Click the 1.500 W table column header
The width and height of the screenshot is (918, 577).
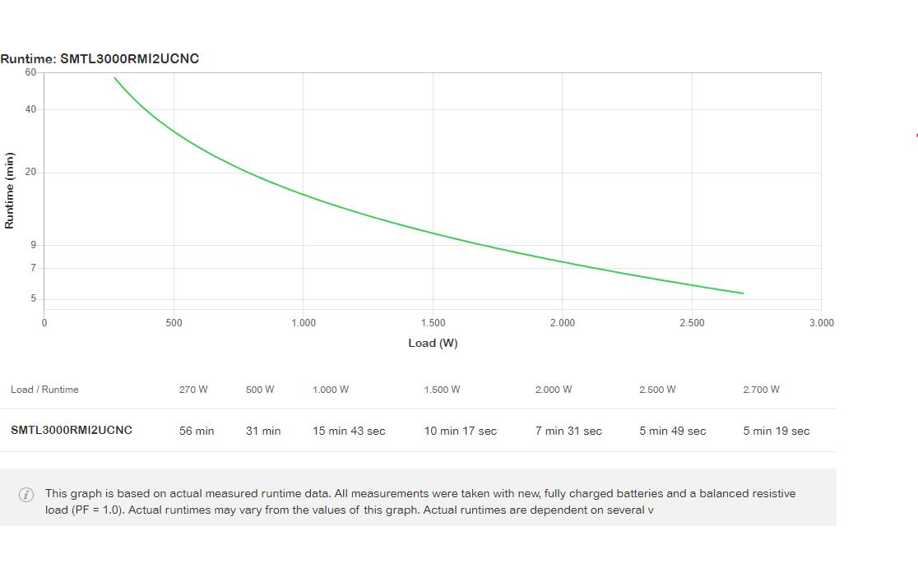(442, 390)
